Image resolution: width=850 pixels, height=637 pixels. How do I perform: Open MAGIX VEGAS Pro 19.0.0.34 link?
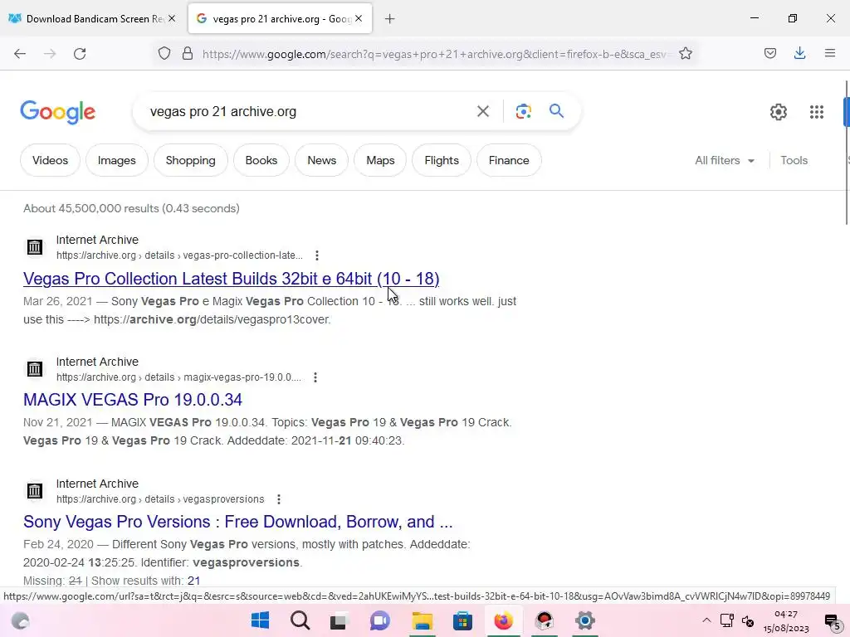pyautogui.click(x=133, y=400)
